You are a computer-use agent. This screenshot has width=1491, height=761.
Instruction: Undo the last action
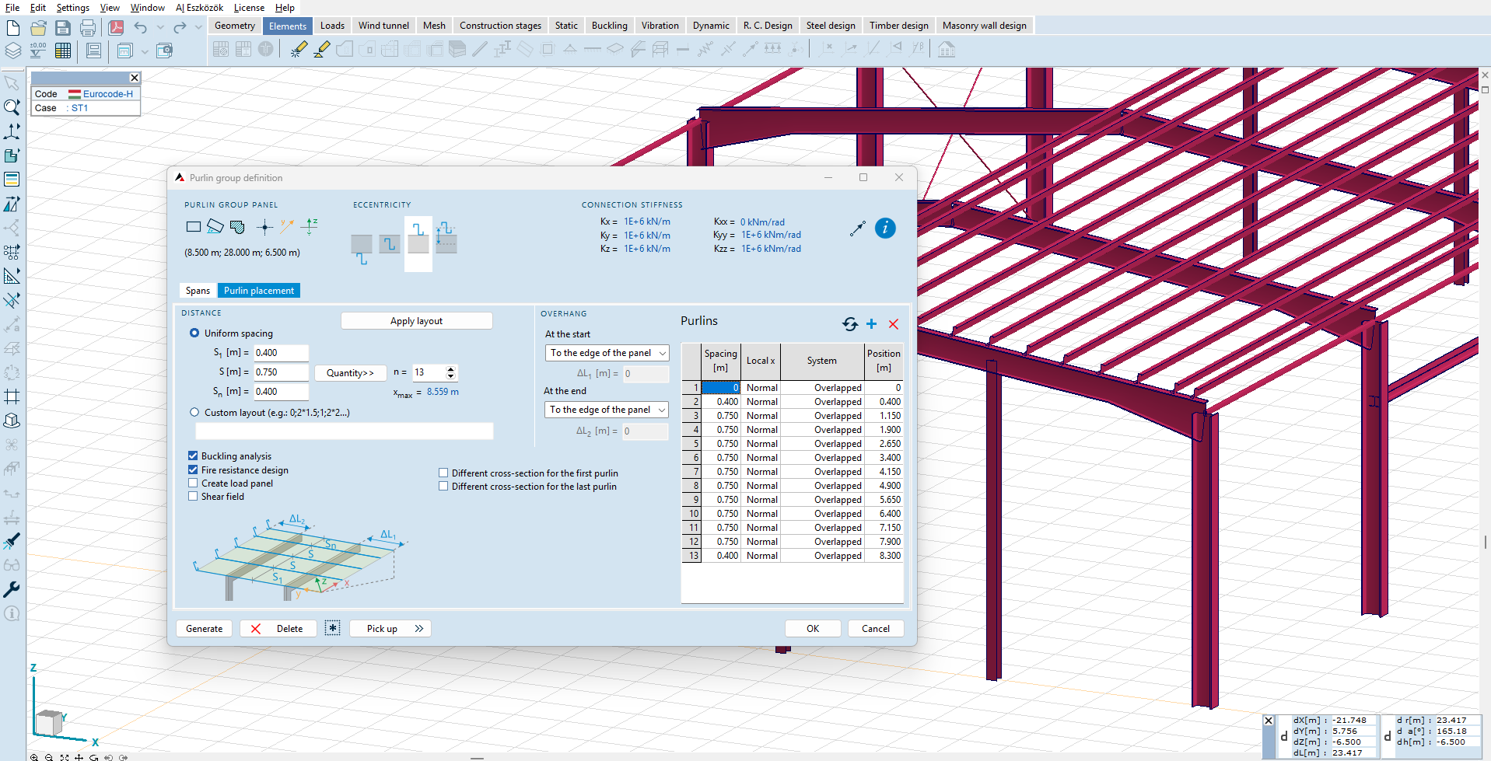(x=140, y=28)
